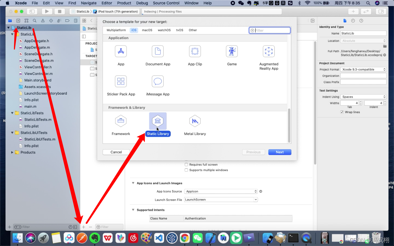The width and height of the screenshot is (394, 246).
Task: Toggle the Wrap lines checkbox
Action: (x=342, y=112)
